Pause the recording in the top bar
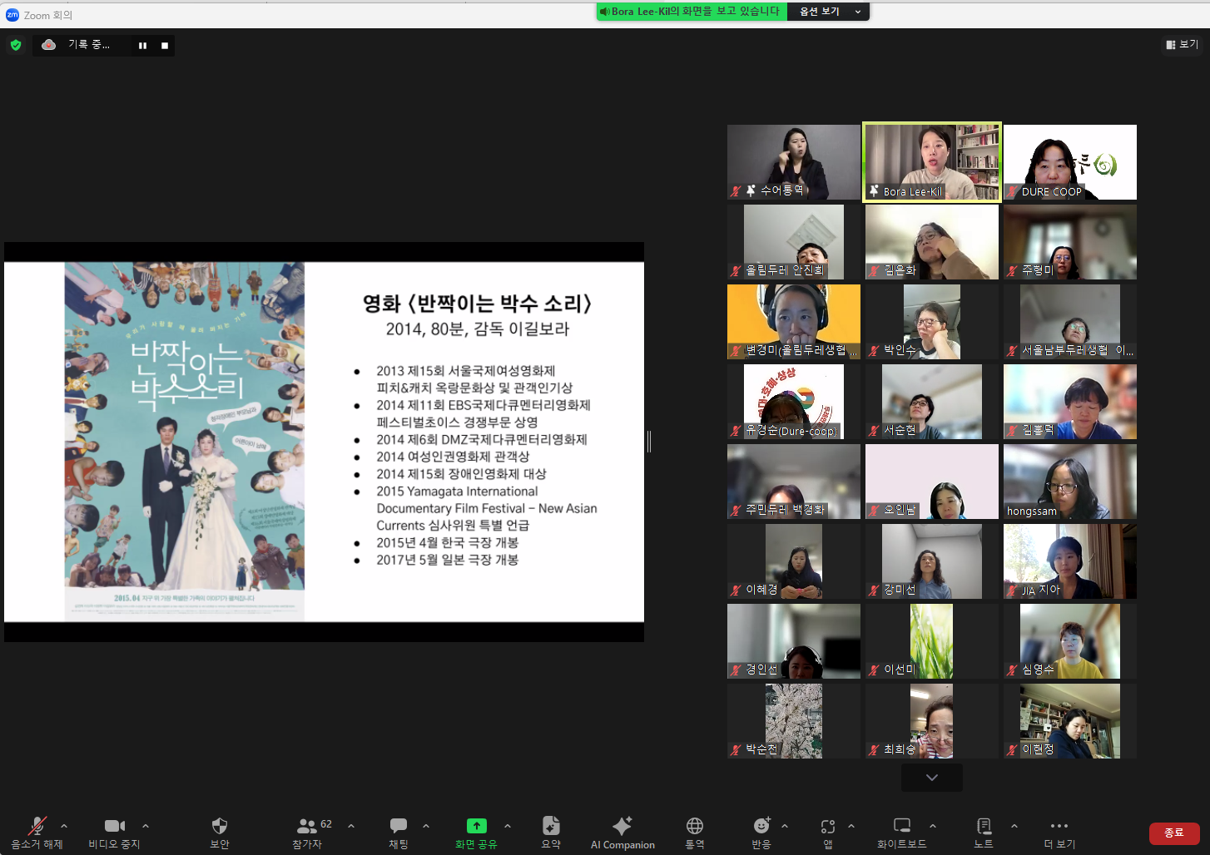This screenshot has width=1210, height=855. click(142, 46)
